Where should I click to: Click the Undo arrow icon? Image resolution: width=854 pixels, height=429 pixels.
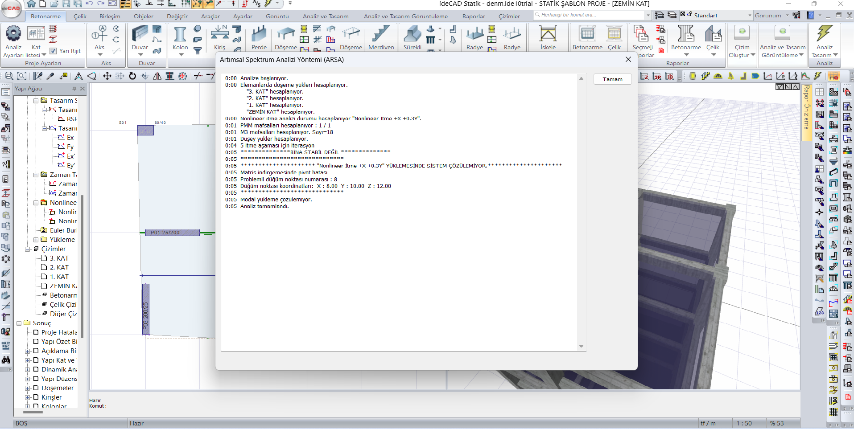pyautogui.click(x=89, y=4)
